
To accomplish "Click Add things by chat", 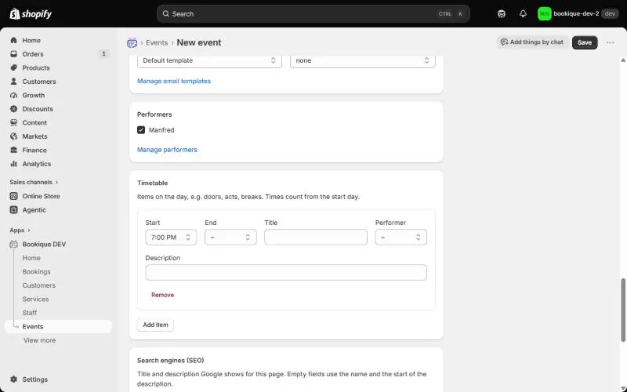I will [x=532, y=42].
